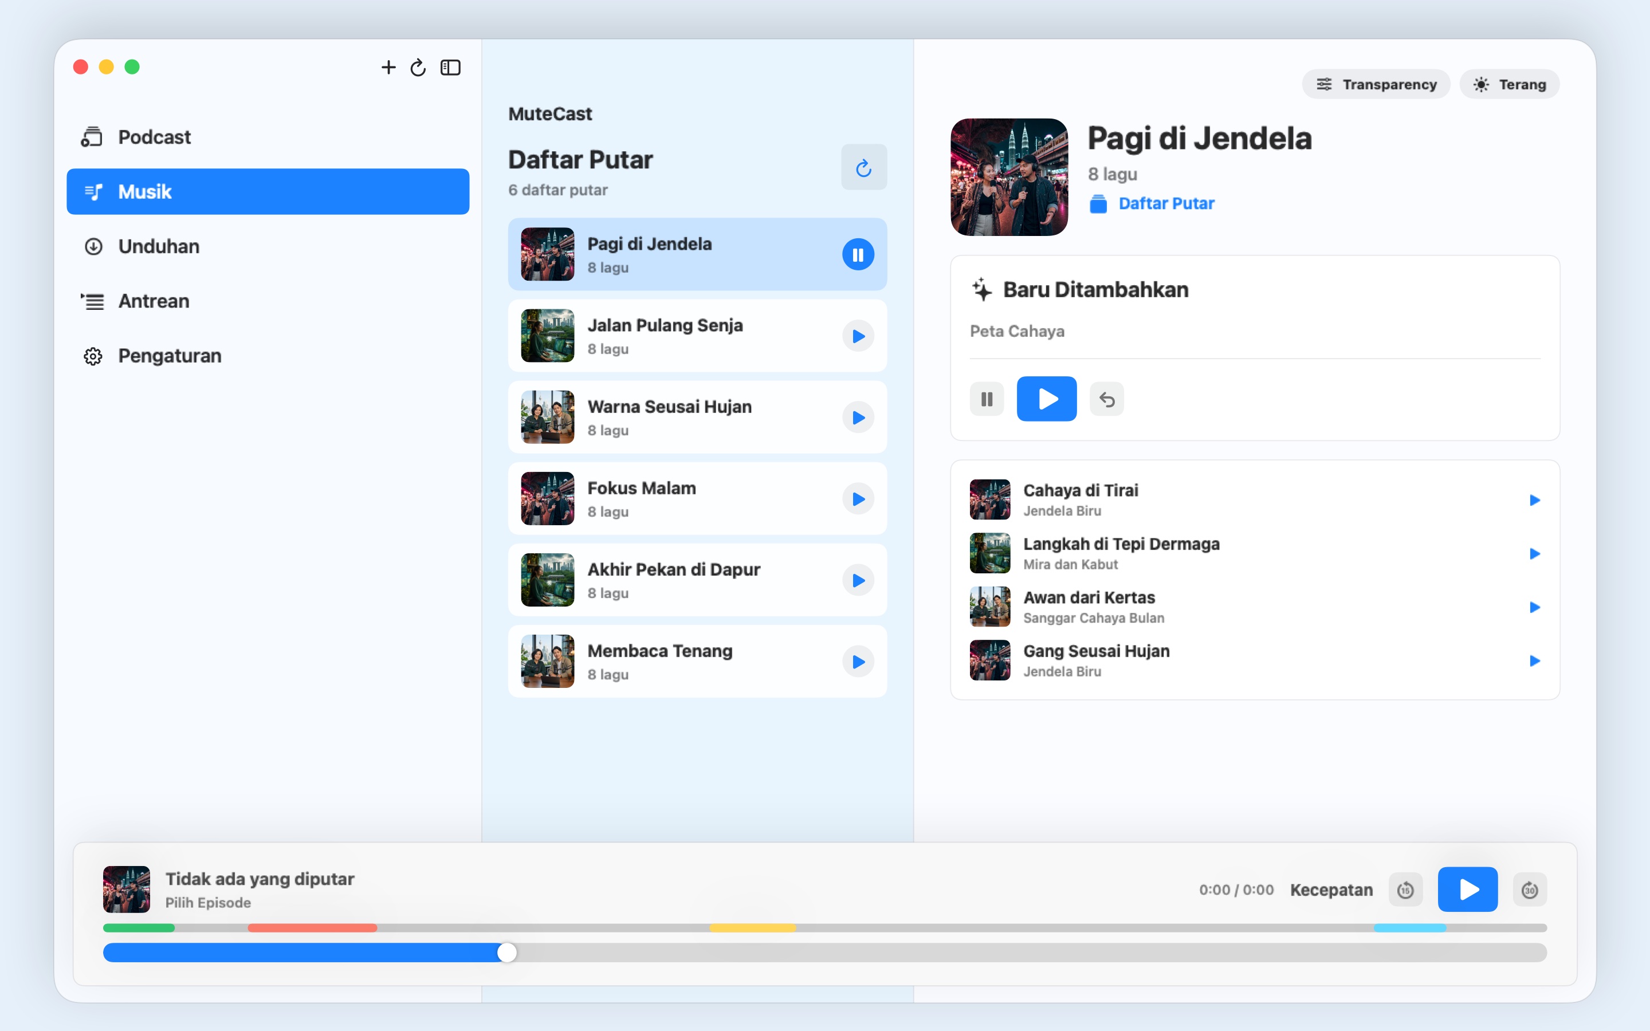
Task: Click the large Pagi di Jendela cover art
Action: 1009,178
